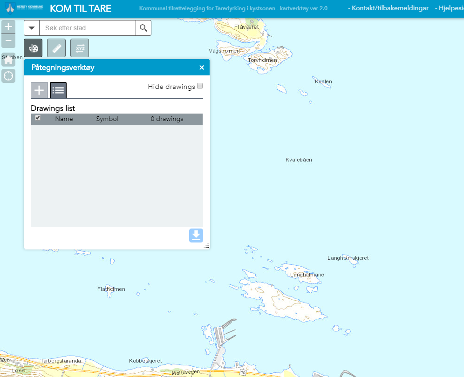The height and width of the screenshot is (377, 464).
Task: Open the drawing palette tool
Action: pyautogui.click(x=33, y=48)
